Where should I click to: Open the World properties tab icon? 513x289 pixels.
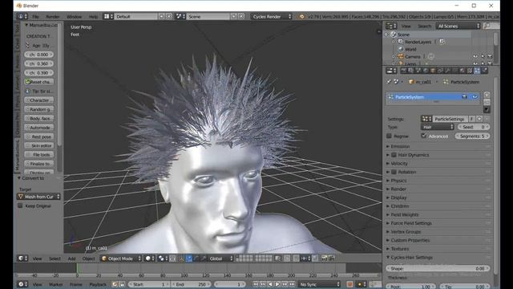click(426, 71)
